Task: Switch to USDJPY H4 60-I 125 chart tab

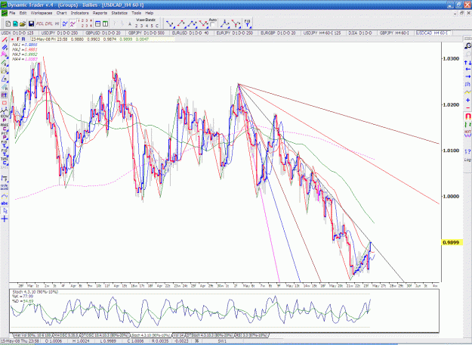Action: click(322, 33)
